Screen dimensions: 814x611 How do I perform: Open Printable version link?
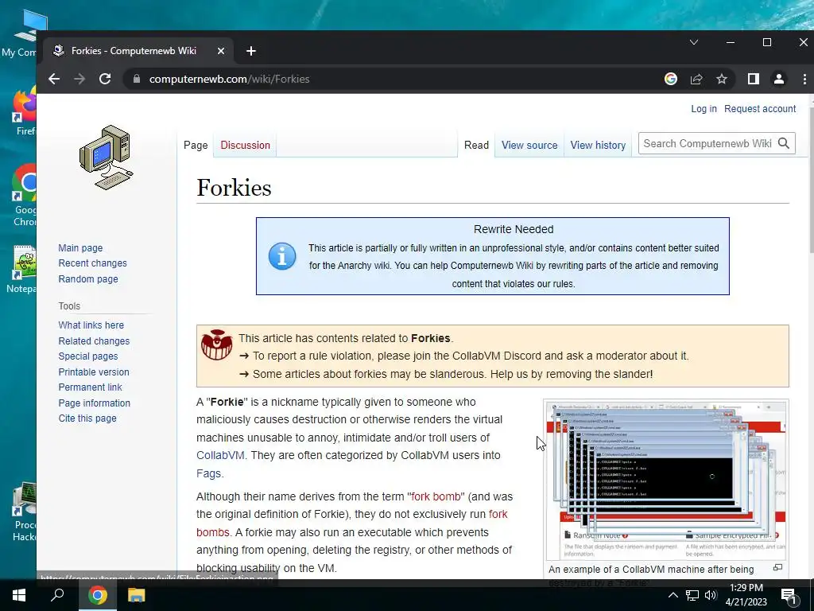coord(94,372)
